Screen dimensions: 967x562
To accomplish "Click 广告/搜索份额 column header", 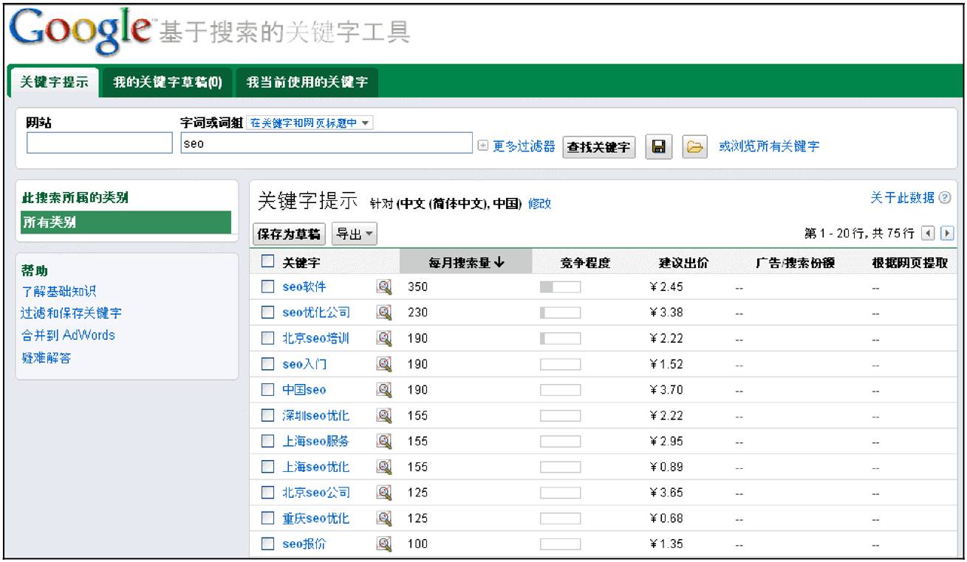I will (x=796, y=263).
